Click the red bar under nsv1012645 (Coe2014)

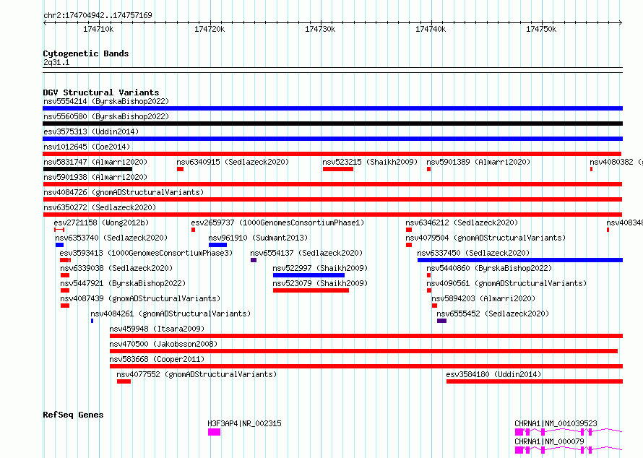[x=332, y=154]
